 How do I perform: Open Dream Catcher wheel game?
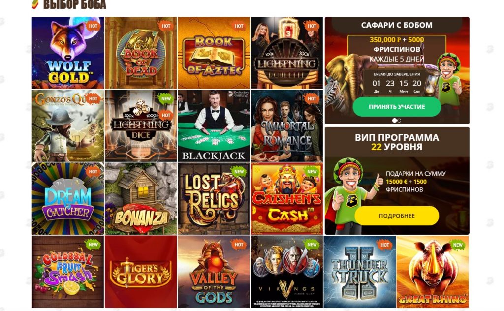click(x=68, y=198)
